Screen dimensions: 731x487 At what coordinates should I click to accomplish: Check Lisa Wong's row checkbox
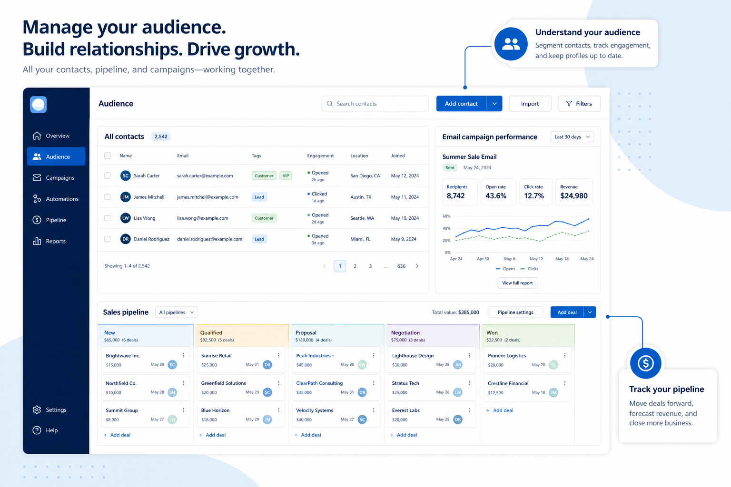tap(108, 218)
